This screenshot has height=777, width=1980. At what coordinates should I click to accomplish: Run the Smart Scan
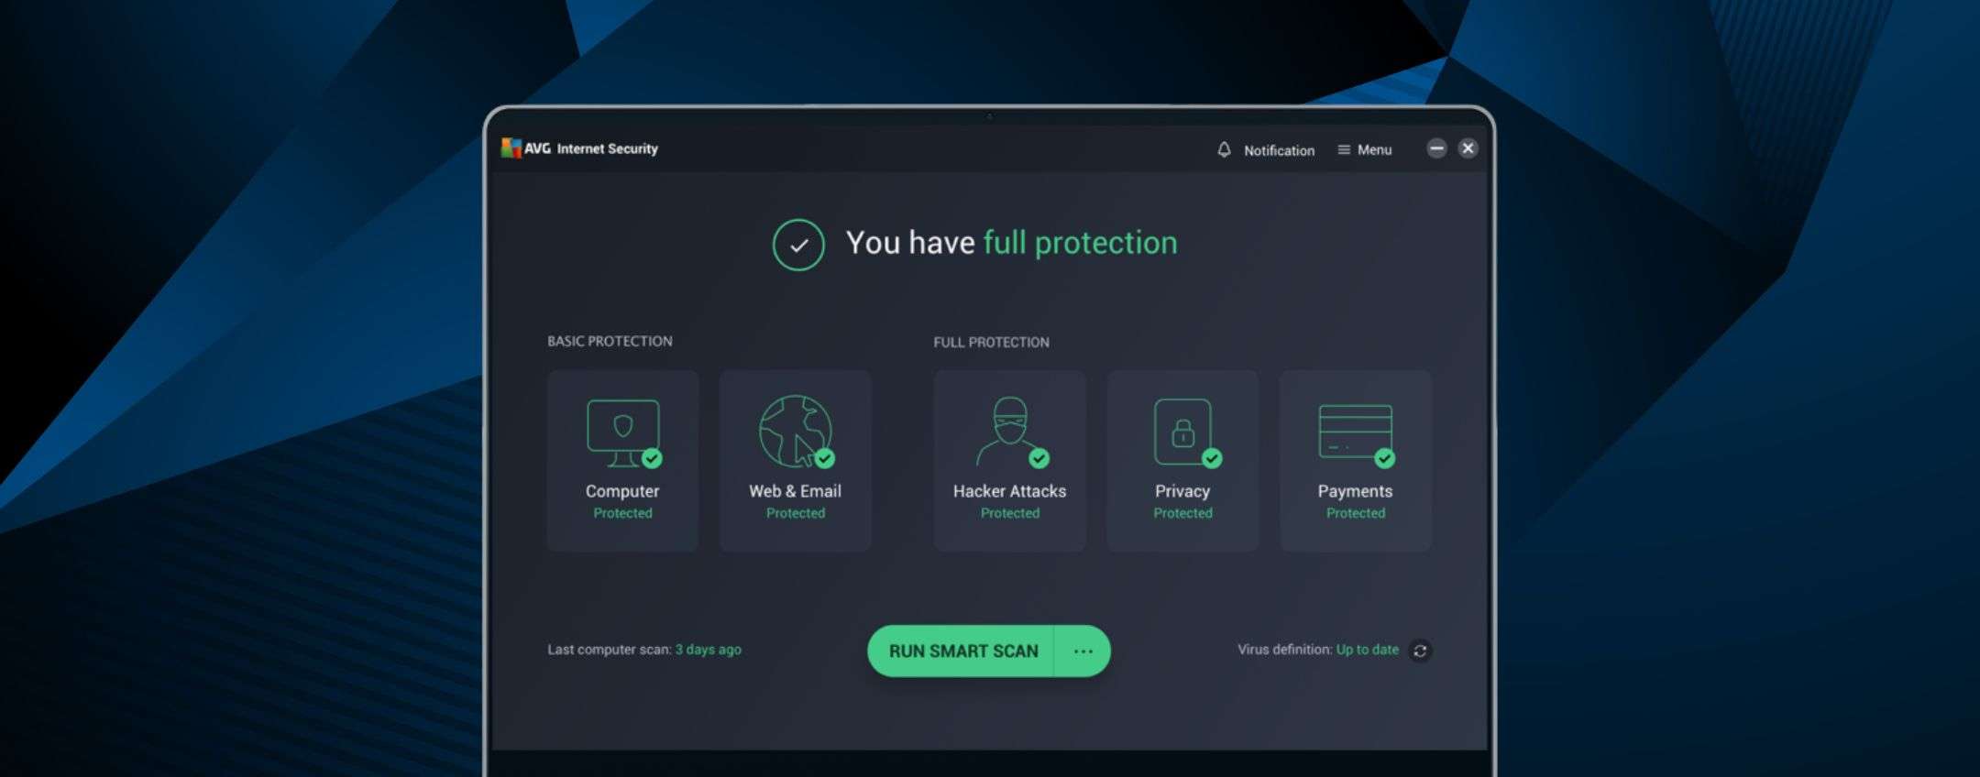pos(962,651)
